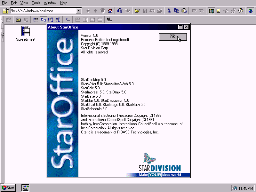Screen dimensions: 256x192
Task: Go to the Home page icon
Action: click(110, 11)
